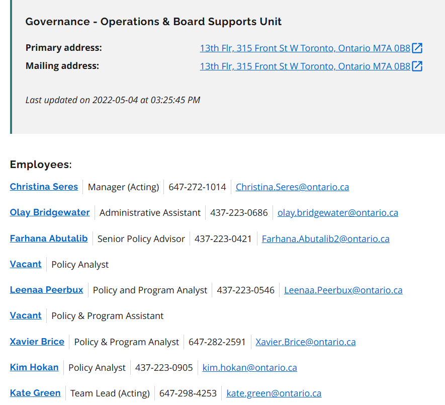
Task: Click the Mailing address label
Action: (62, 66)
